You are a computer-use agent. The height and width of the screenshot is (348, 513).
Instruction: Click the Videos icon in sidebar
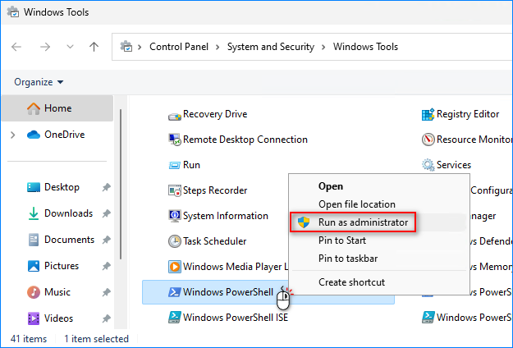click(x=34, y=318)
